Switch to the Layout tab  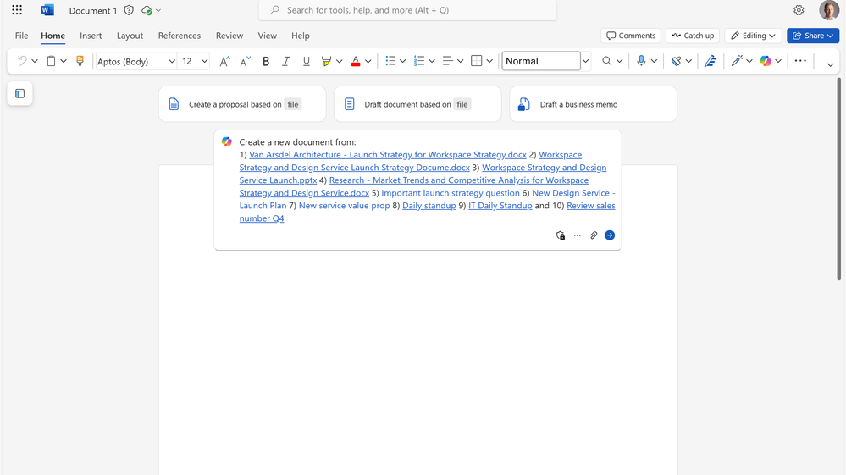pos(130,36)
